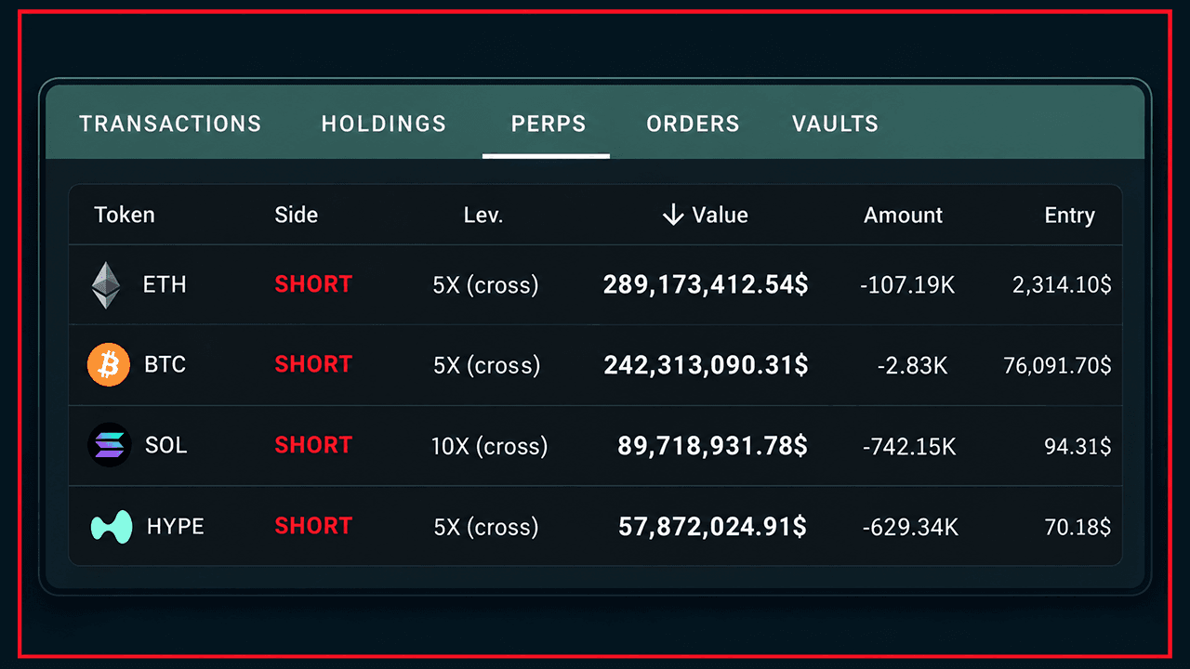1190x669 pixels.
Task: Sort by the Token column header
Action: pos(125,215)
